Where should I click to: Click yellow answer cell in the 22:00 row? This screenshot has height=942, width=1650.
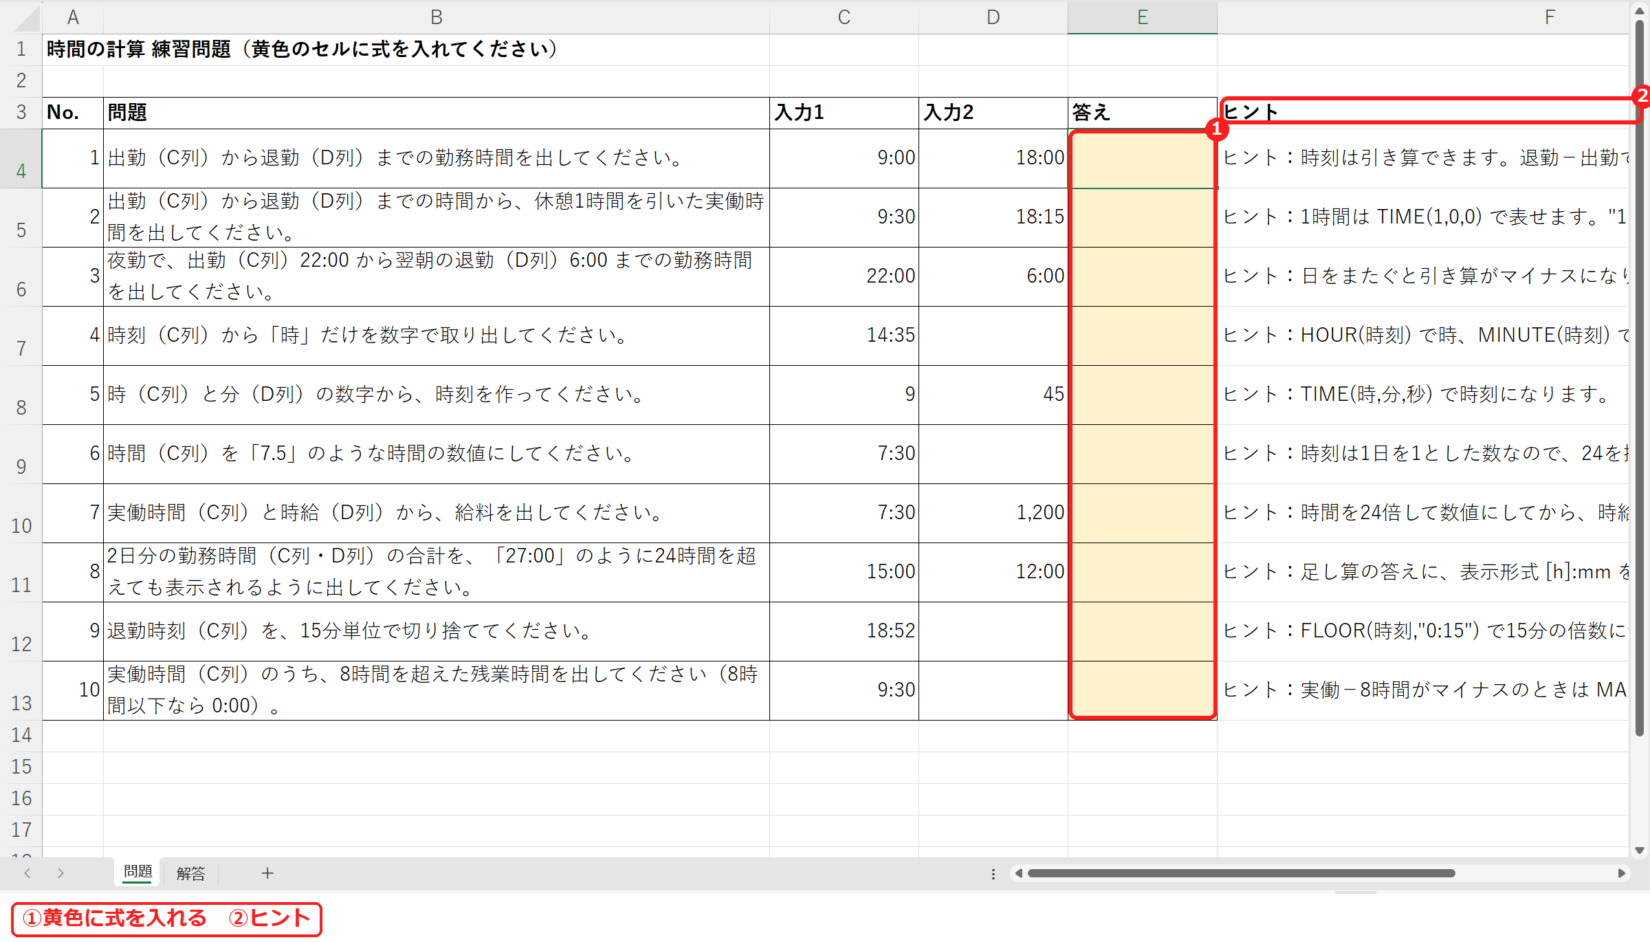(1143, 277)
